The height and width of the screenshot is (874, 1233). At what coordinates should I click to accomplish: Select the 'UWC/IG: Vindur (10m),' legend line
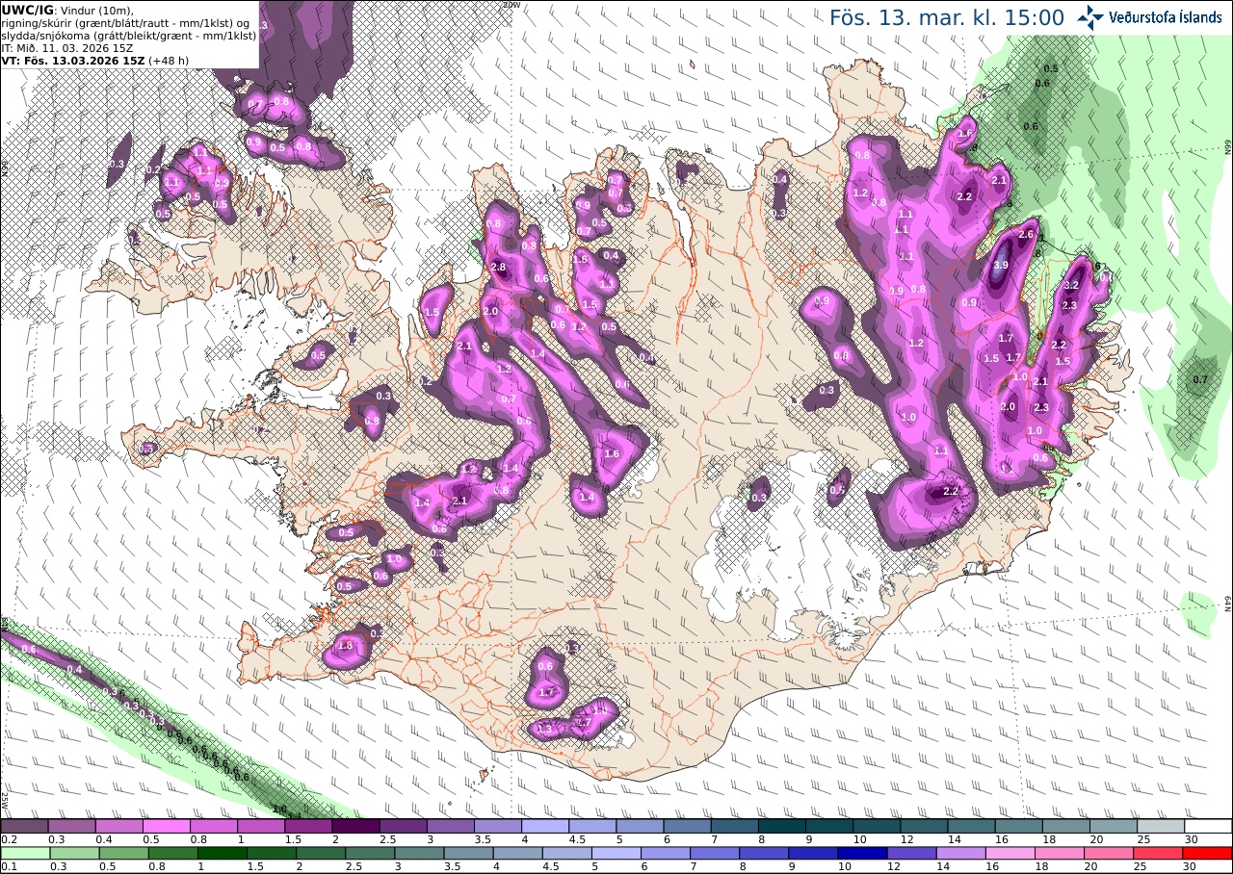(x=66, y=10)
